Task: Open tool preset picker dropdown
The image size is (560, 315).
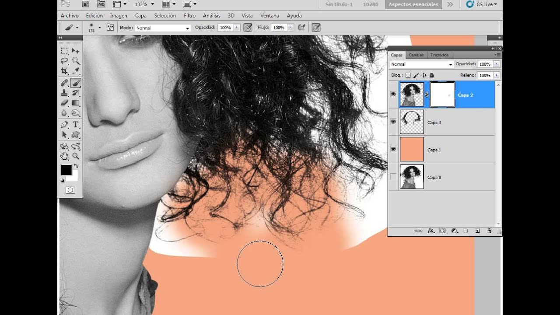Action: 77,28
